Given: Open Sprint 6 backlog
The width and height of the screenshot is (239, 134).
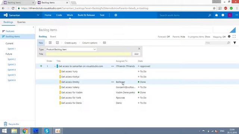Looking at the screenshot, I should click(12, 80).
